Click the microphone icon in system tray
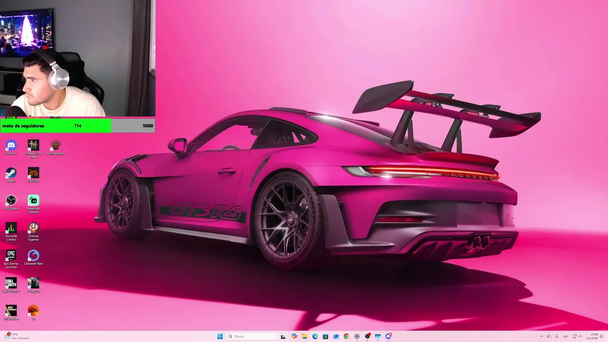The height and width of the screenshot is (342, 608). coord(557,336)
